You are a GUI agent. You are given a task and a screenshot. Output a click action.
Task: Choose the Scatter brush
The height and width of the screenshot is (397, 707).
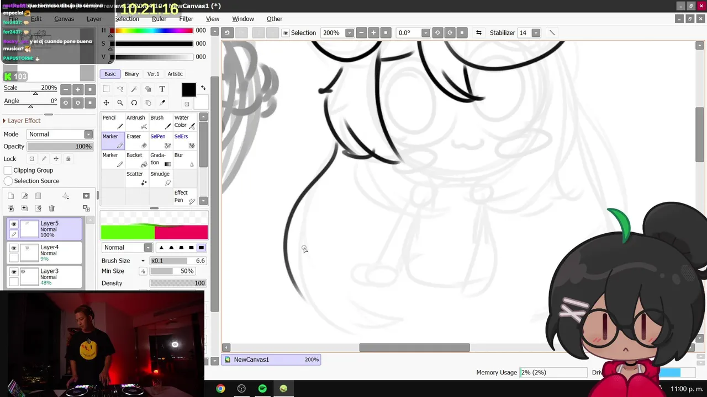click(x=137, y=178)
